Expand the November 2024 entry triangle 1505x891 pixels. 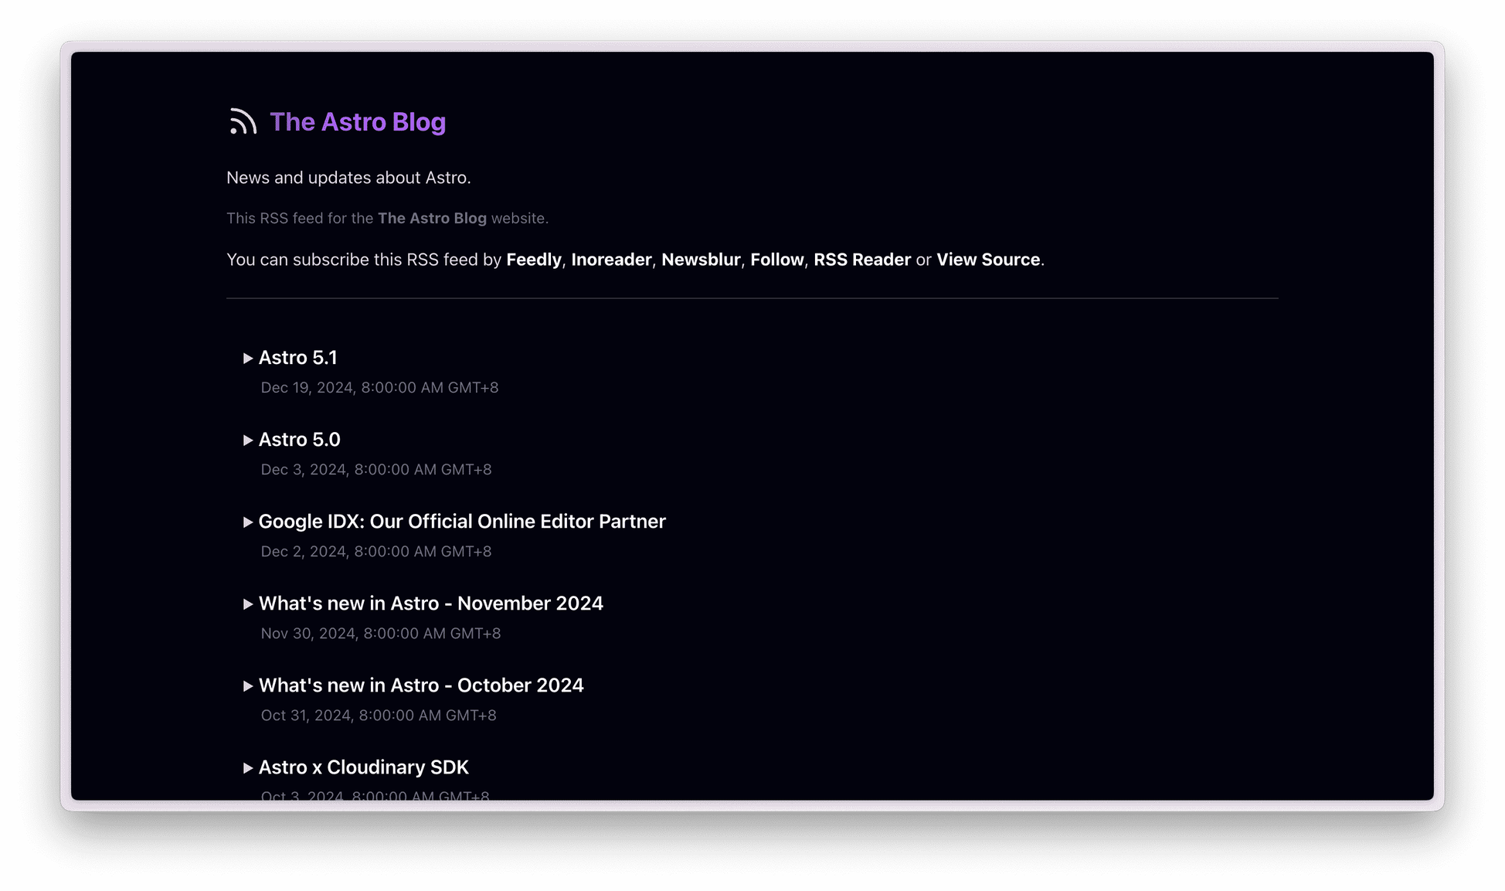point(248,604)
